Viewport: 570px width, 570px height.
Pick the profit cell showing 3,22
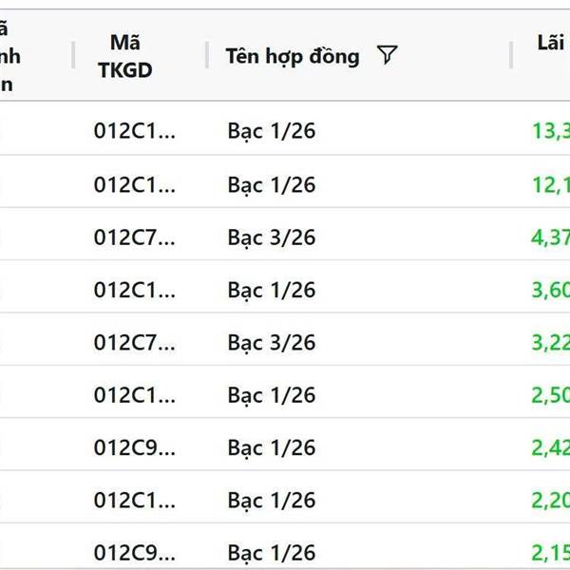550,342
